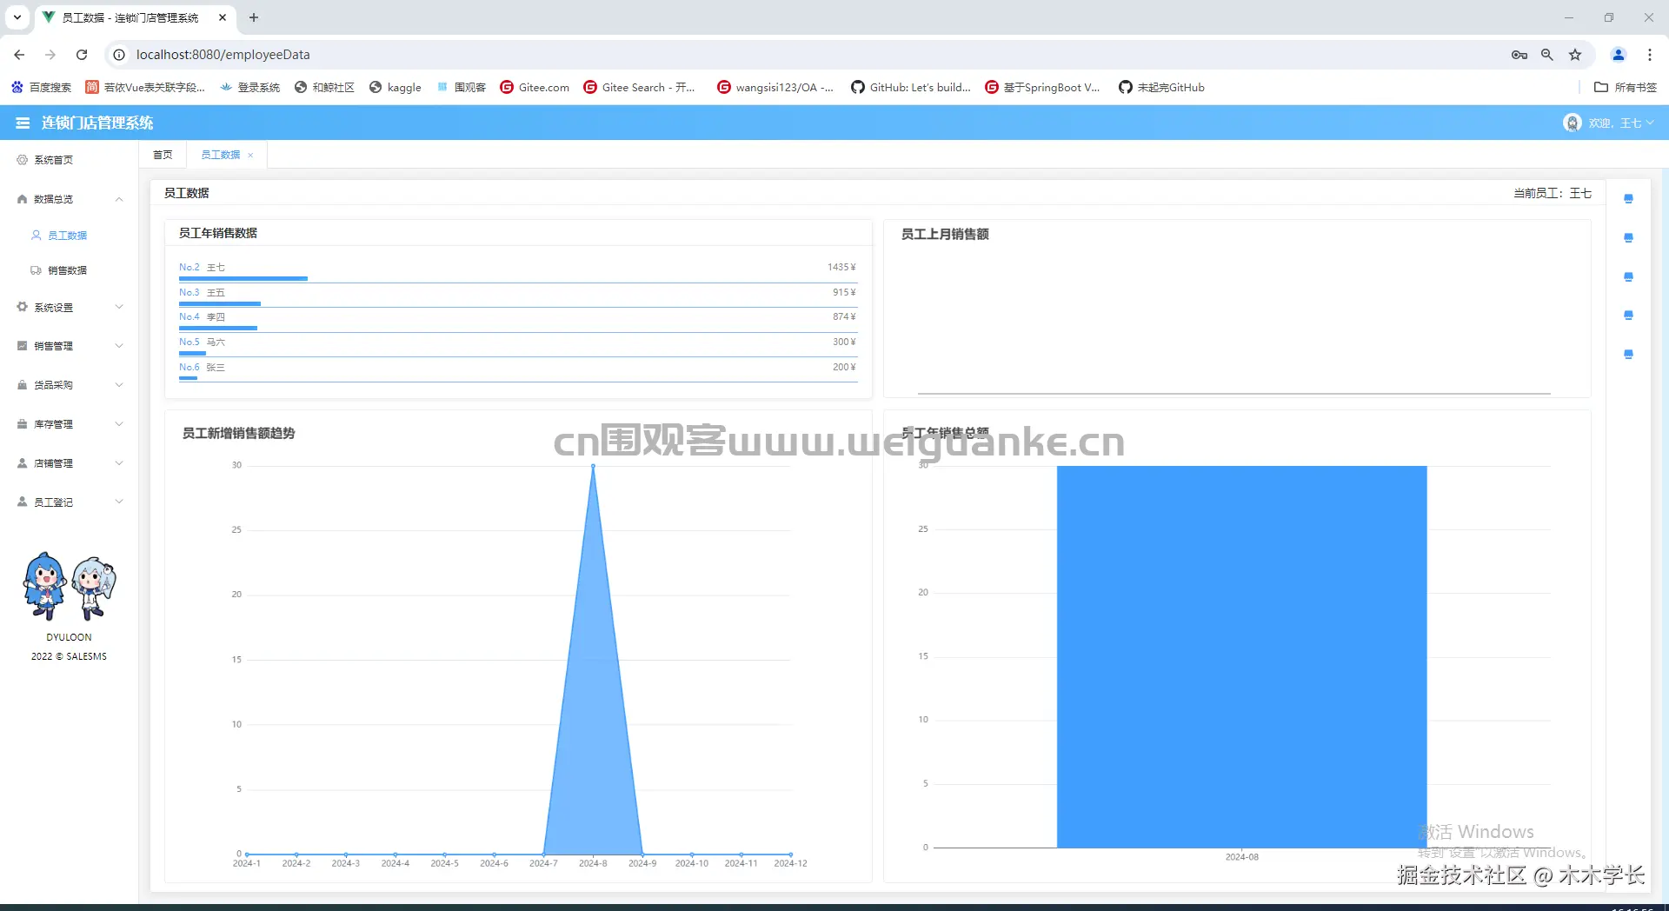Image resolution: width=1669 pixels, height=911 pixels.
Task: Click the 货品采购 bag icon
Action: point(23,385)
